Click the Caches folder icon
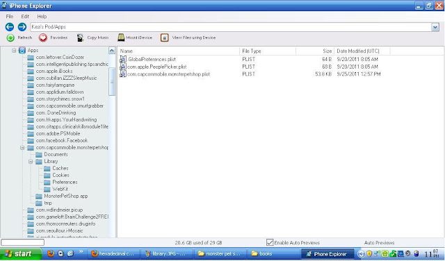Image resolution: width=445 pixels, height=261 pixels. [x=47, y=169]
